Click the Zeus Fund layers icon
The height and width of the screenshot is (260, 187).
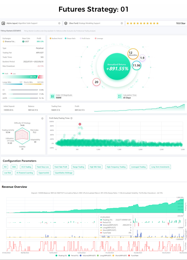coord(66,23)
